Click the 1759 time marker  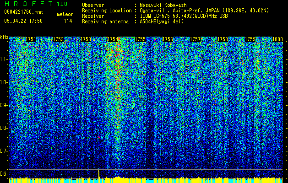(250, 39)
